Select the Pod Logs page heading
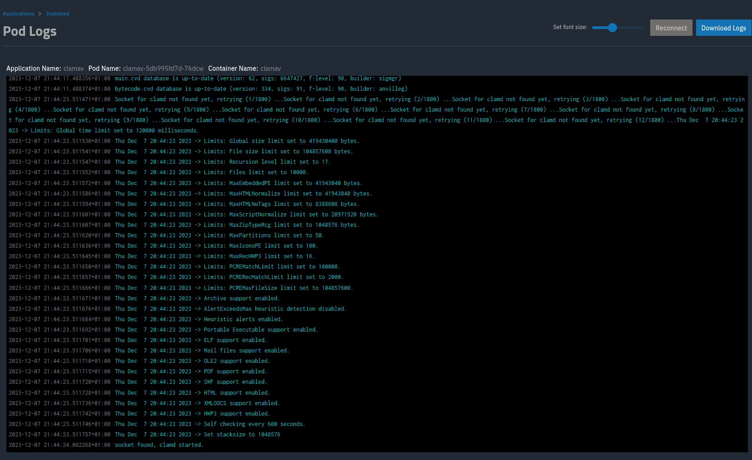 (30, 31)
